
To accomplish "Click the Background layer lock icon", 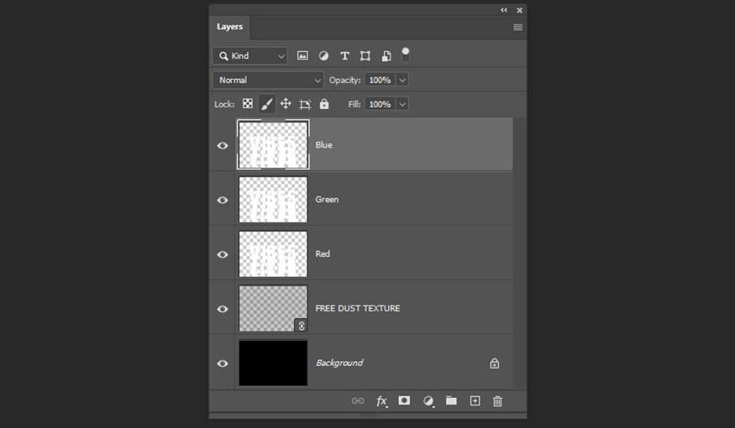I will click(495, 363).
